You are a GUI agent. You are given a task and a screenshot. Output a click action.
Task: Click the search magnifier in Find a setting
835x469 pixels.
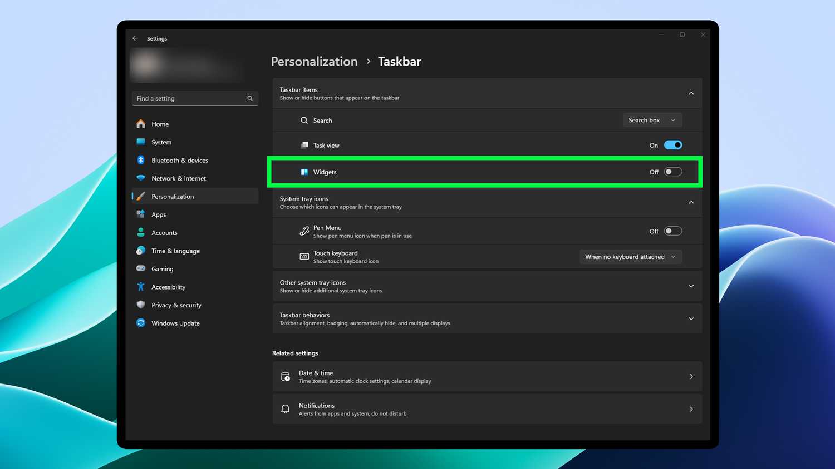pyautogui.click(x=250, y=98)
